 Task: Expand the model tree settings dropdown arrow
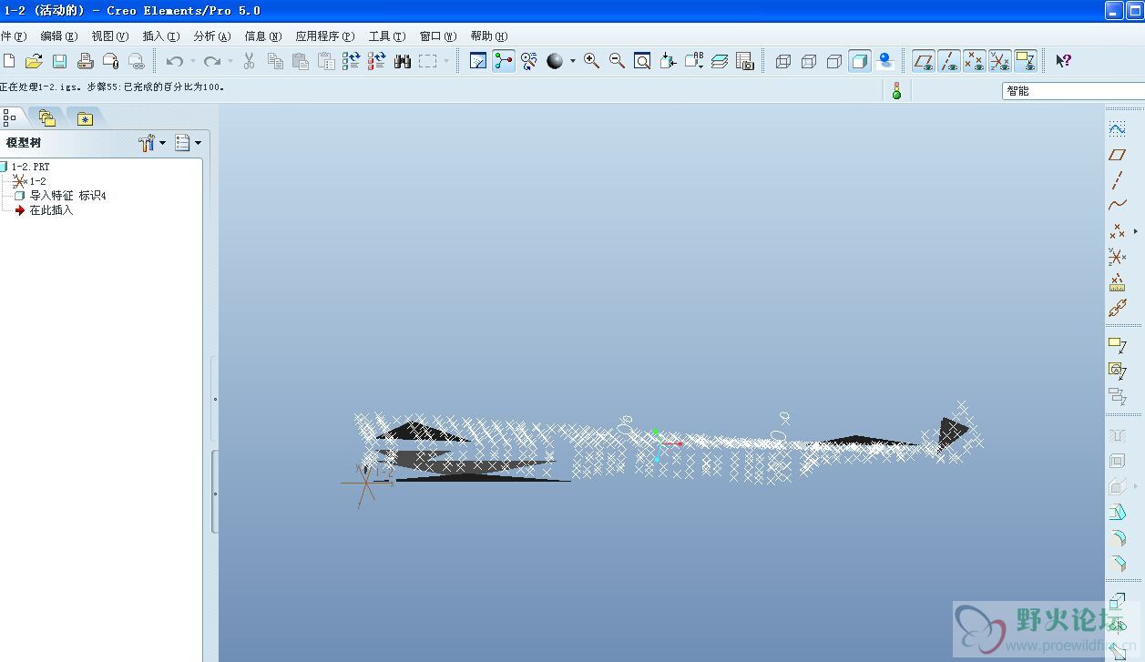point(163,143)
